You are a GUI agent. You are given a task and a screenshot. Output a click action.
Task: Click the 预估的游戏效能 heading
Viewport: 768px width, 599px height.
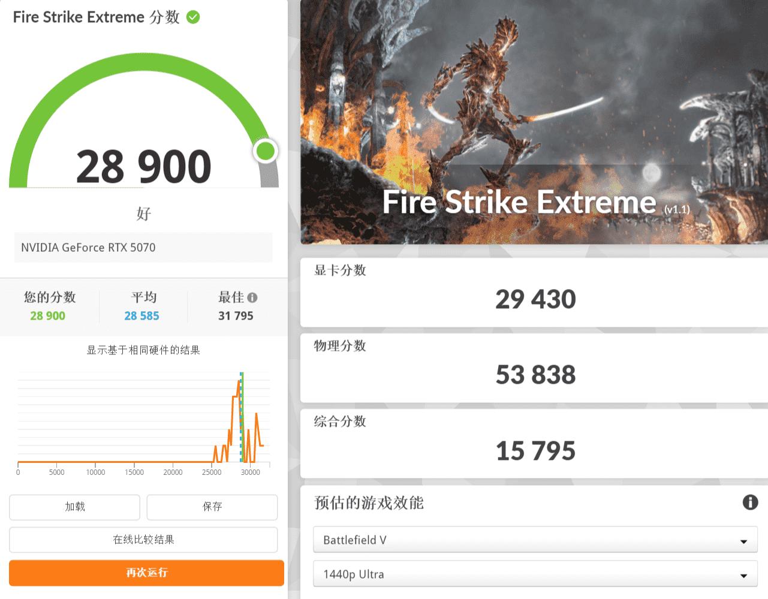(369, 502)
